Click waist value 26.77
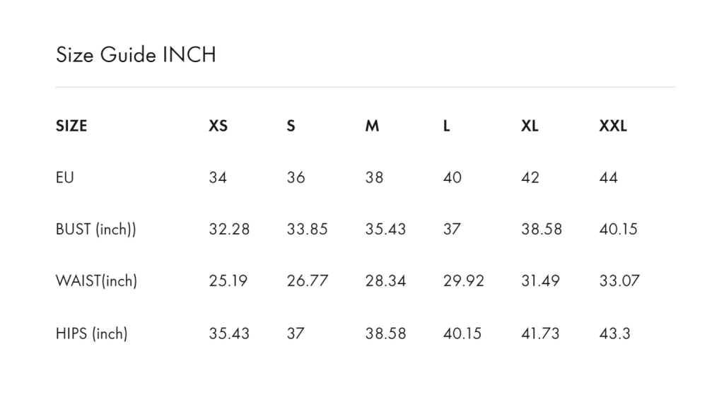The width and height of the screenshot is (724, 407). [x=307, y=281]
